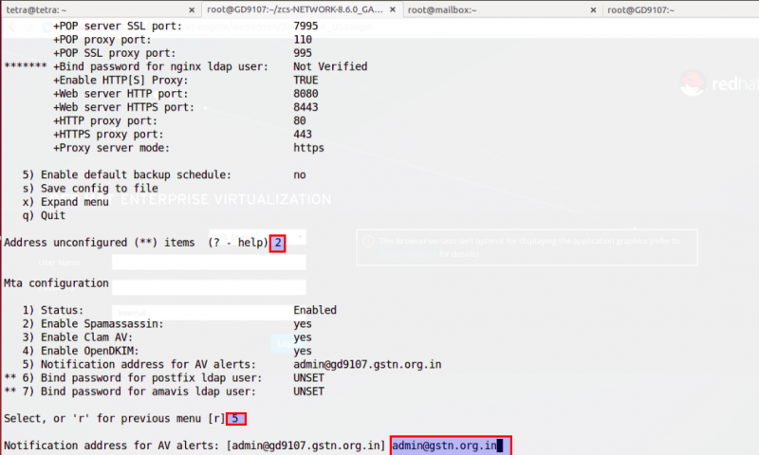Click "Select, or 'r' for previous menu" prompt
This screenshot has height=455, width=759.
pos(115,419)
